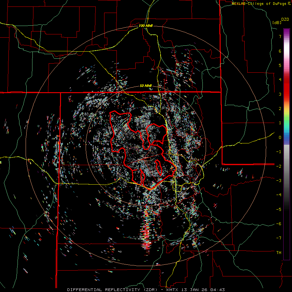292x292 pixels.
Task: Click the 100 NMI range ring label
Action: point(146,26)
